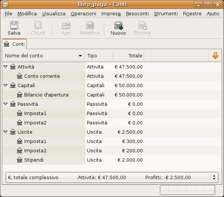Click the Apri folder toolbar icon
Viewport: 224px width, 197px height.
[x=66, y=26]
